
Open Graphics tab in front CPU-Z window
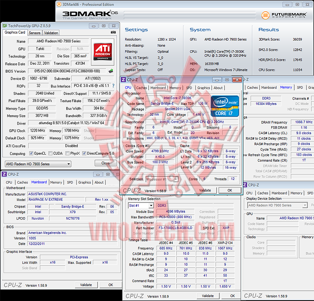click(x=204, y=88)
